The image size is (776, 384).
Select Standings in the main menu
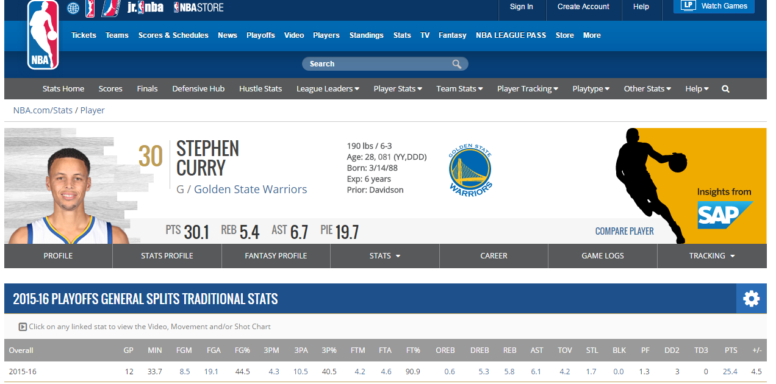(x=366, y=35)
